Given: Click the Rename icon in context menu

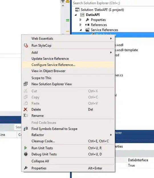Looking at the screenshot, I should 26,115.
